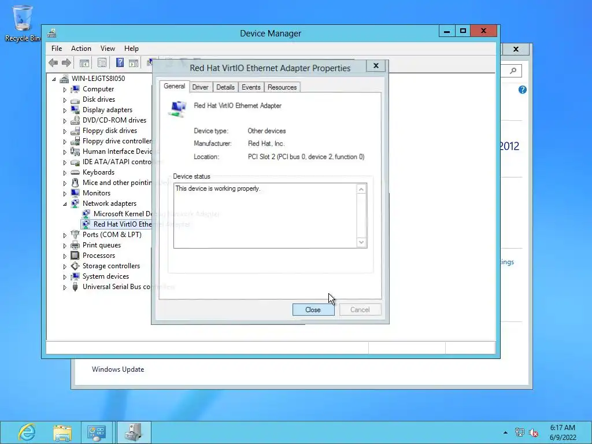592x444 pixels.
Task: Click the WIN-LEJGTS8I050 computer name
Action: tap(98, 79)
